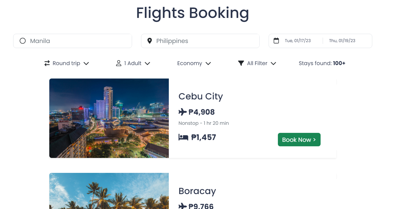Image resolution: width=418 pixels, height=209 pixels.
Task: Click the person icon next to 1 Adult
Action: [119, 63]
